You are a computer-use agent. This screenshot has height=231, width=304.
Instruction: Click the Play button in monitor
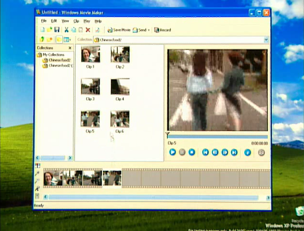172,152
